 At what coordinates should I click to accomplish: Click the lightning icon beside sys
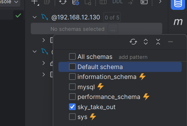tap(93, 117)
